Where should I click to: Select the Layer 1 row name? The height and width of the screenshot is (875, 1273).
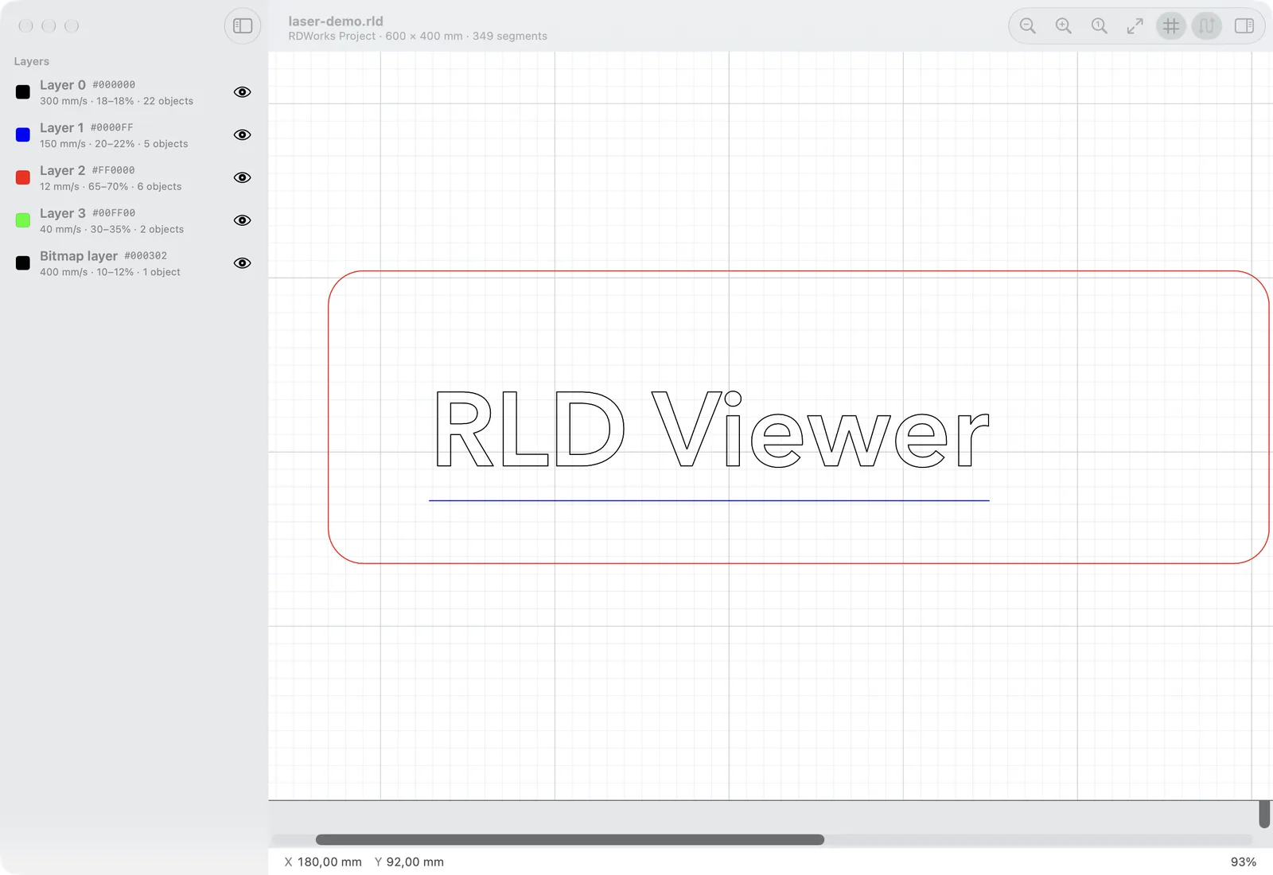point(62,128)
